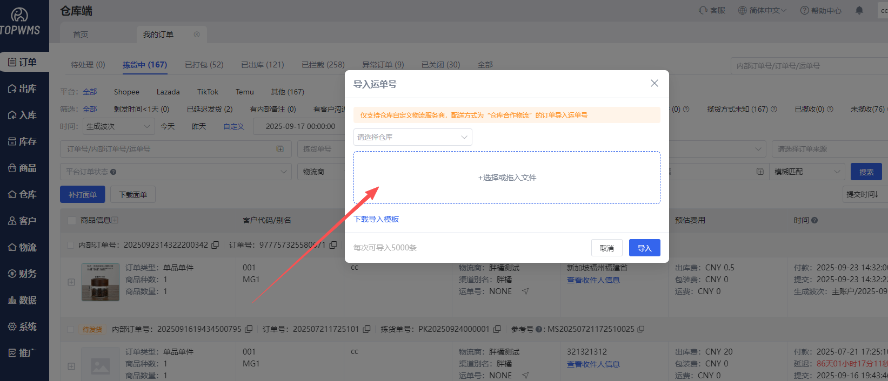The height and width of the screenshot is (381, 888).
Task: Open the 推广 sidebar section
Action: point(23,353)
